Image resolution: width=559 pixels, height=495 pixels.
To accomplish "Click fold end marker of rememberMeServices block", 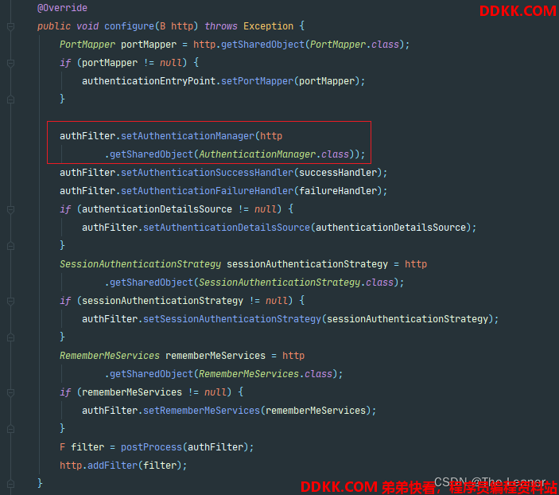I will click(x=10, y=429).
